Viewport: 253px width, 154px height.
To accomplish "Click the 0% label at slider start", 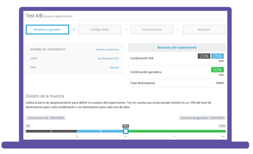I will [28, 126].
